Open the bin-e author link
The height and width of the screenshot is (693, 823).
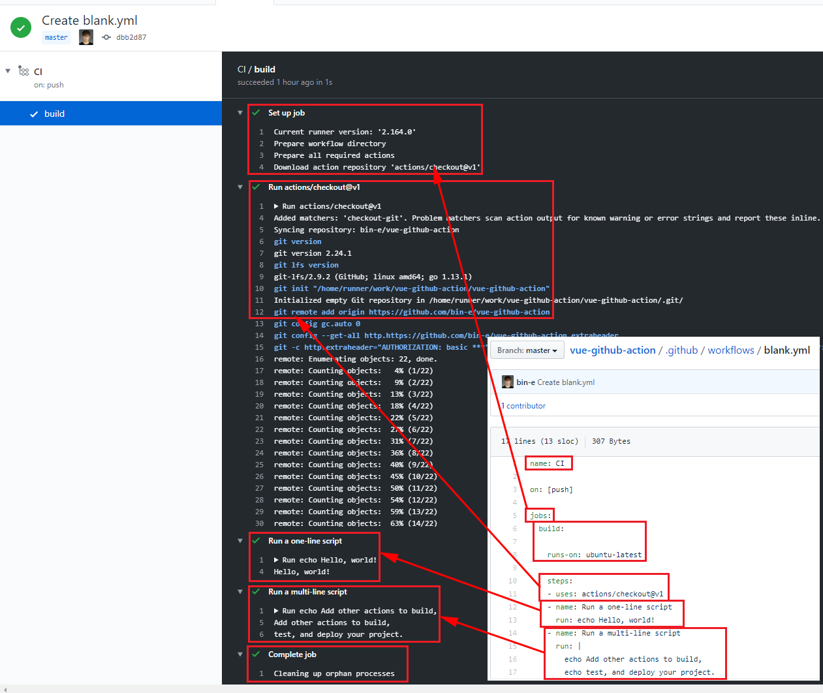point(525,382)
